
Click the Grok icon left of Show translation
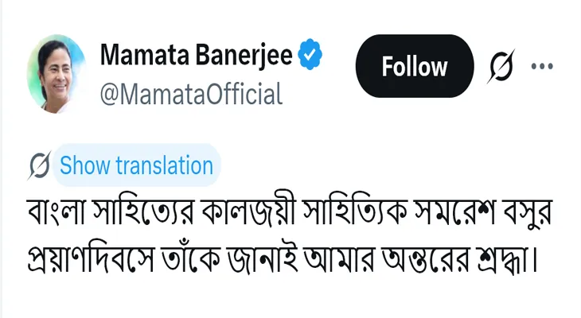click(x=39, y=165)
